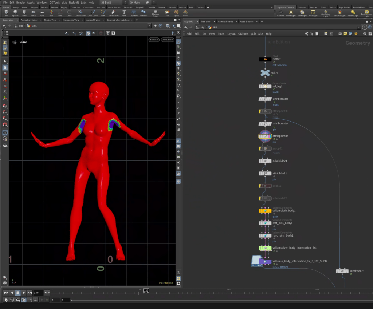Create a Point Light from the shelf
The image size is (373, 309).
click(x=291, y=13)
